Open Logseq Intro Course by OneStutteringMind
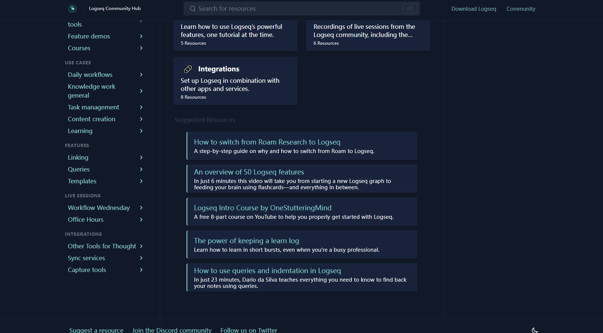603x333 pixels. [x=263, y=208]
